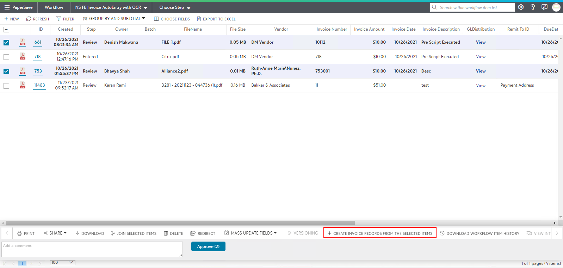Open the settings gear icon
Image resolution: width=563 pixels, height=268 pixels.
click(x=521, y=7)
